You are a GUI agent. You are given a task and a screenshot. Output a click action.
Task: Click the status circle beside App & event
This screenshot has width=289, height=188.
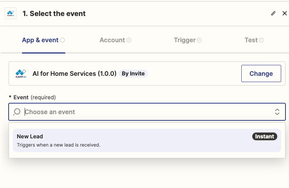point(63,40)
